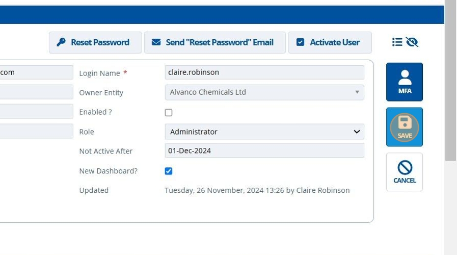Click the key icon on Reset Password

[x=61, y=42]
